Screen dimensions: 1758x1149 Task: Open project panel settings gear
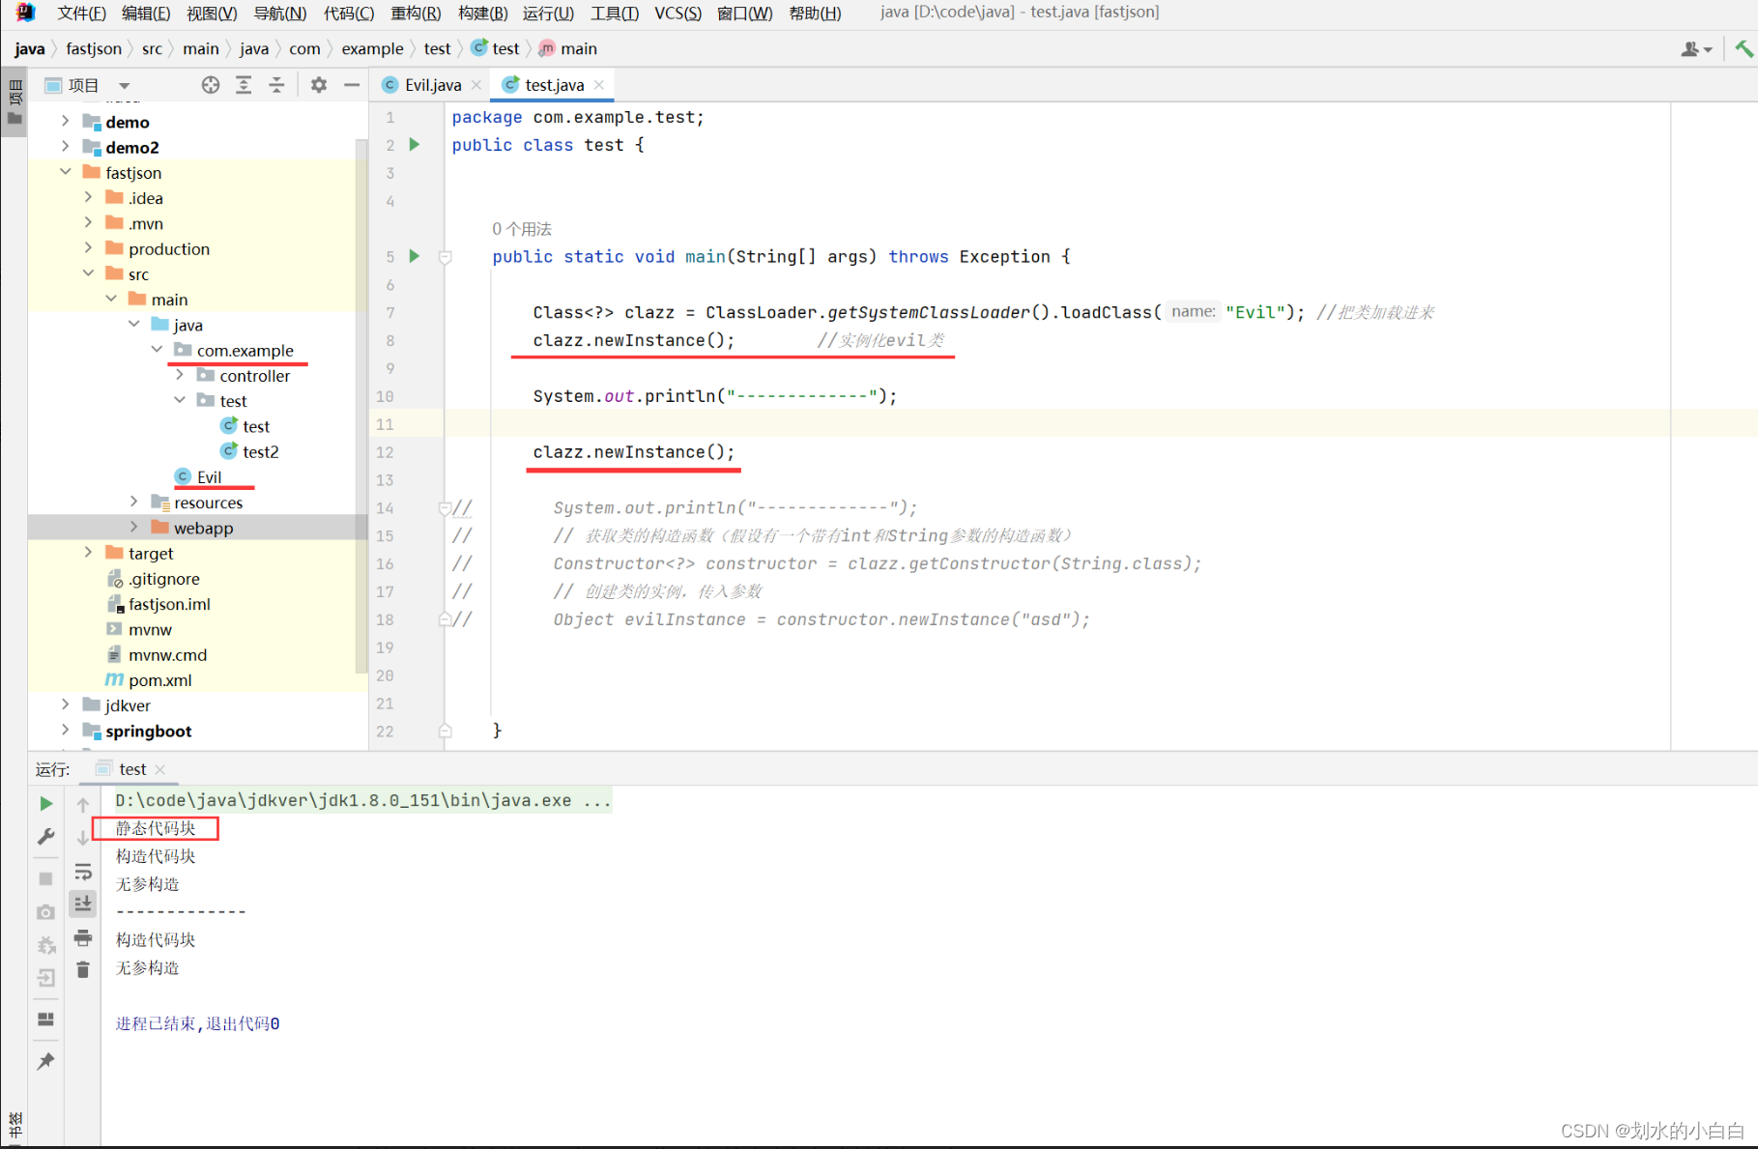click(x=319, y=85)
